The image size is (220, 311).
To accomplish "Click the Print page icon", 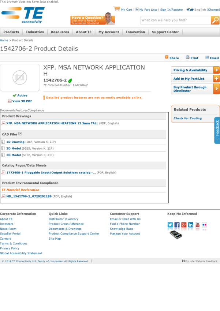I will tap(187, 57).
